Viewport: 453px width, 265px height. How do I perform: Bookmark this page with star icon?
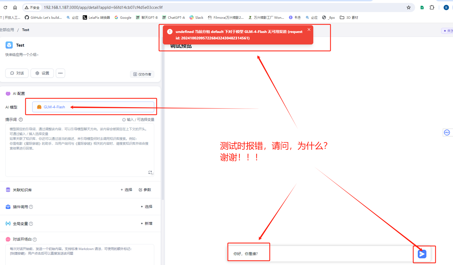click(x=408, y=8)
